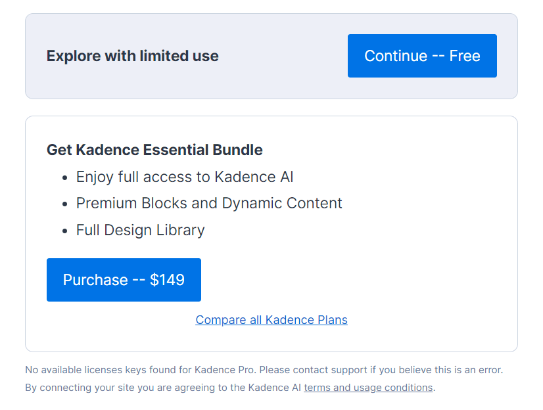Image resolution: width=543 pixels, height=410 pixels.
Task: Open the terms and usage conditions link
Action: pyautogui.click(x=368, y=388)
